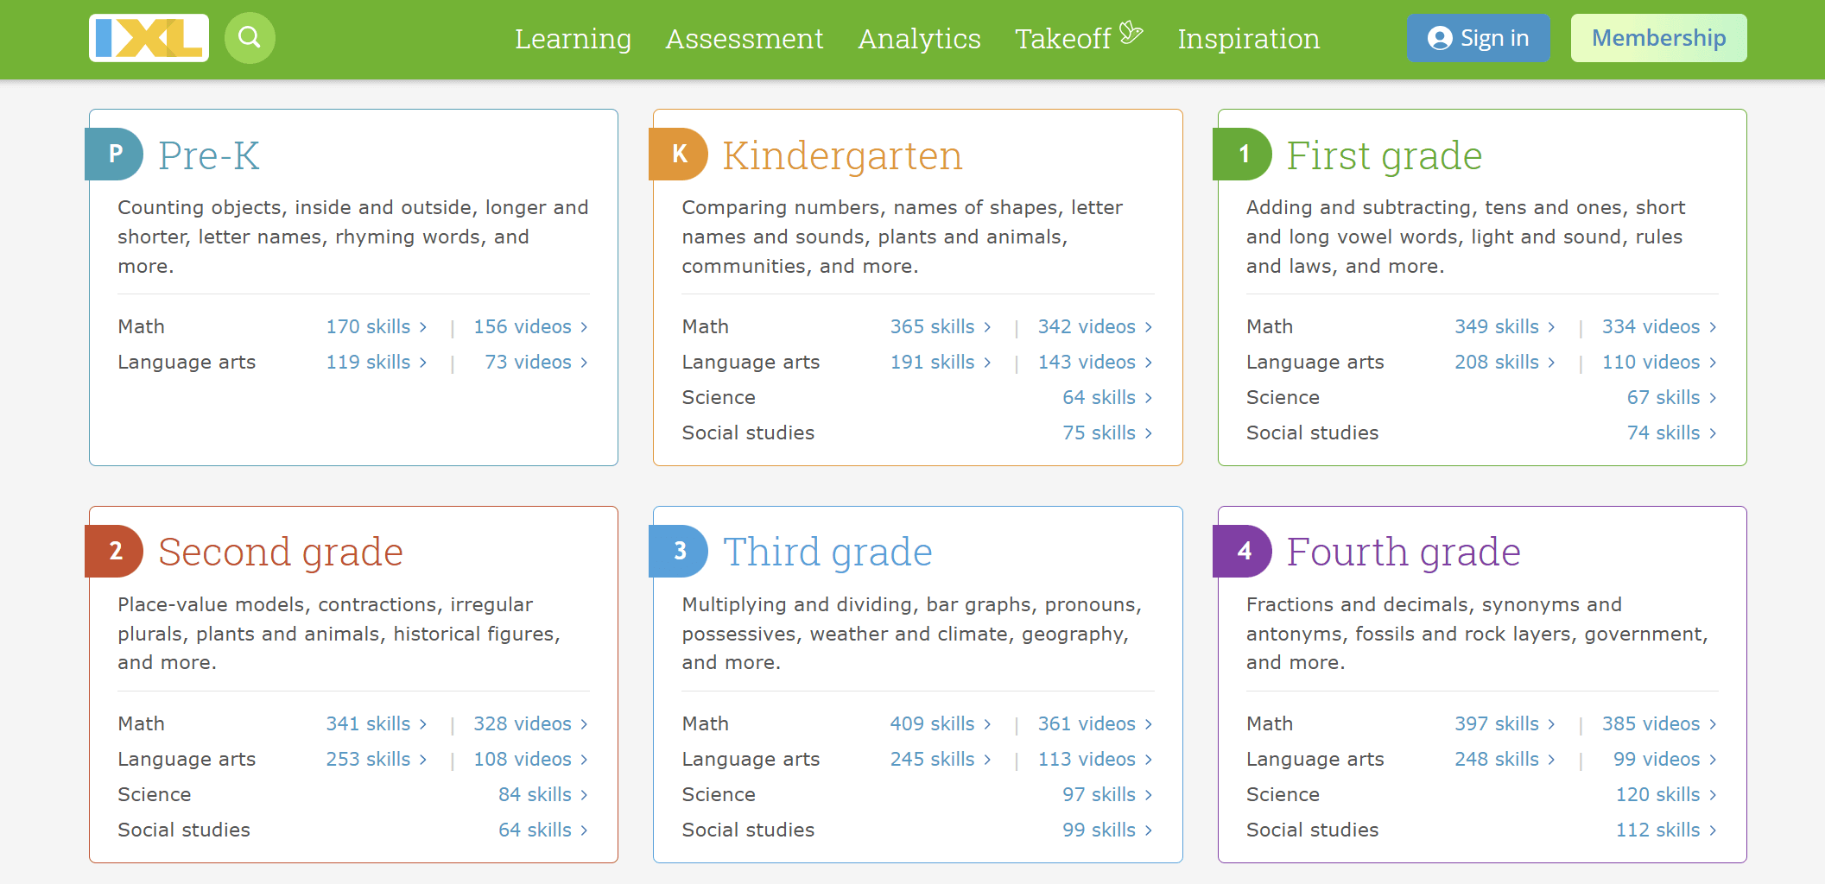
Task: Open First grade Language arts 208 skills
Action: 1496,362
